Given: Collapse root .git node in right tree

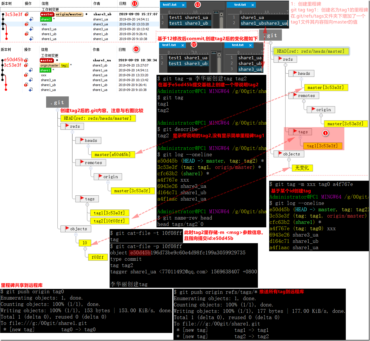Looking at the screenshot, I should pyautogui.click(x=270, y=43).
